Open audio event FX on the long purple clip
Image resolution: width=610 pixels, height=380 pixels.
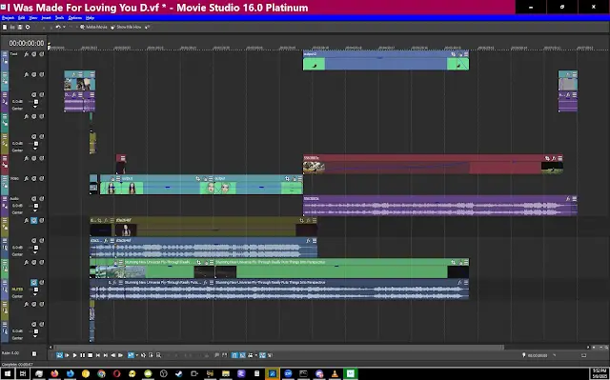click(568, 198)
